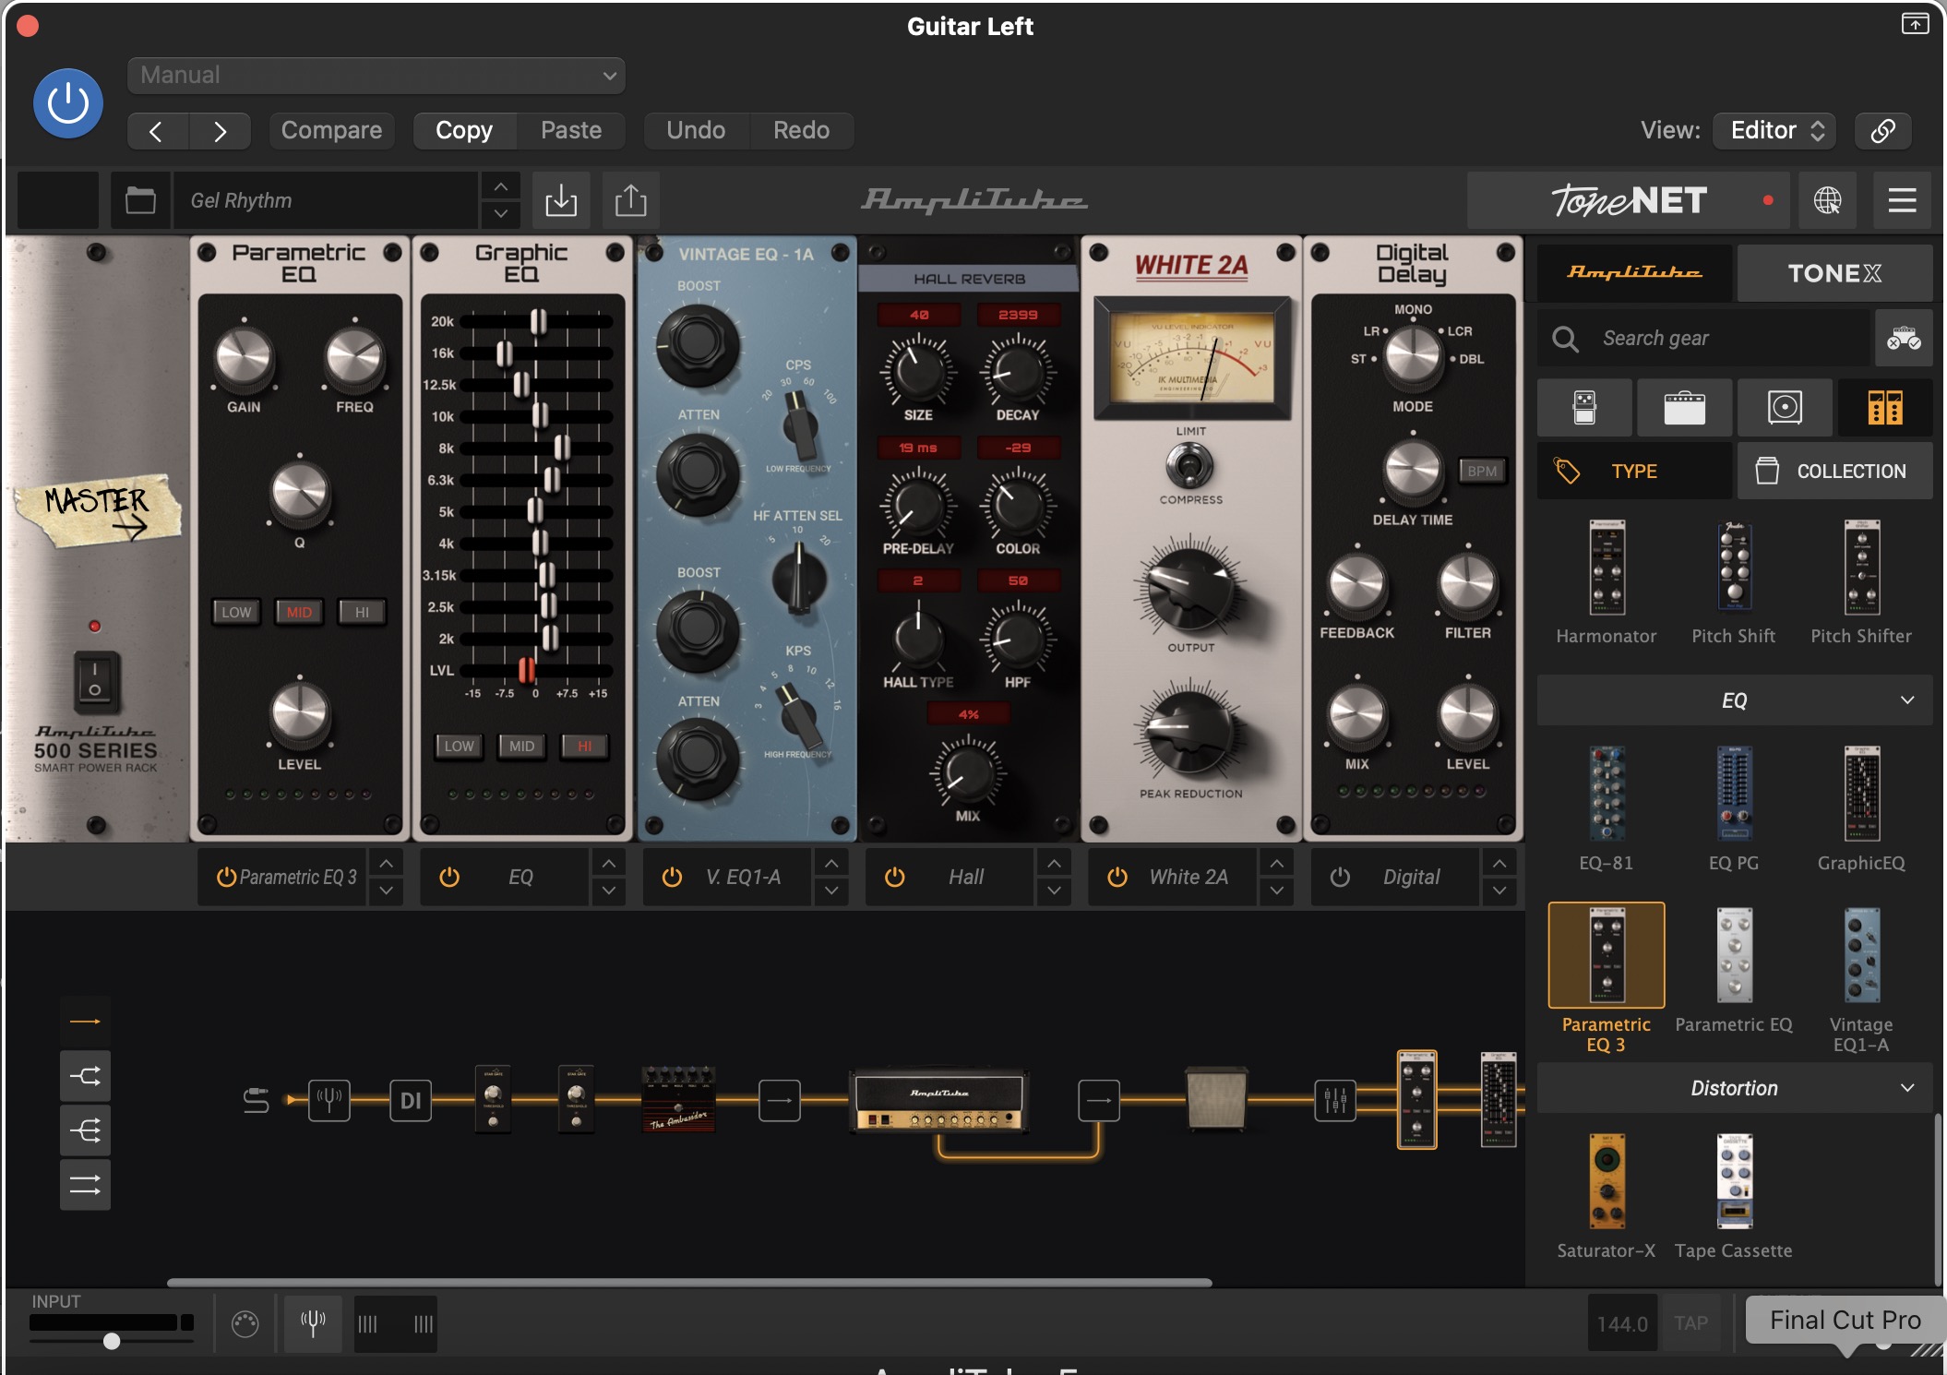Open the View Editor dropdown
Viewport: 1947px width, 1375px height.
tap(1774, 130)
